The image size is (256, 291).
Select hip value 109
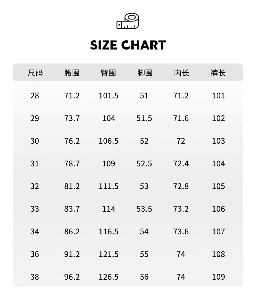pos(109,164)
